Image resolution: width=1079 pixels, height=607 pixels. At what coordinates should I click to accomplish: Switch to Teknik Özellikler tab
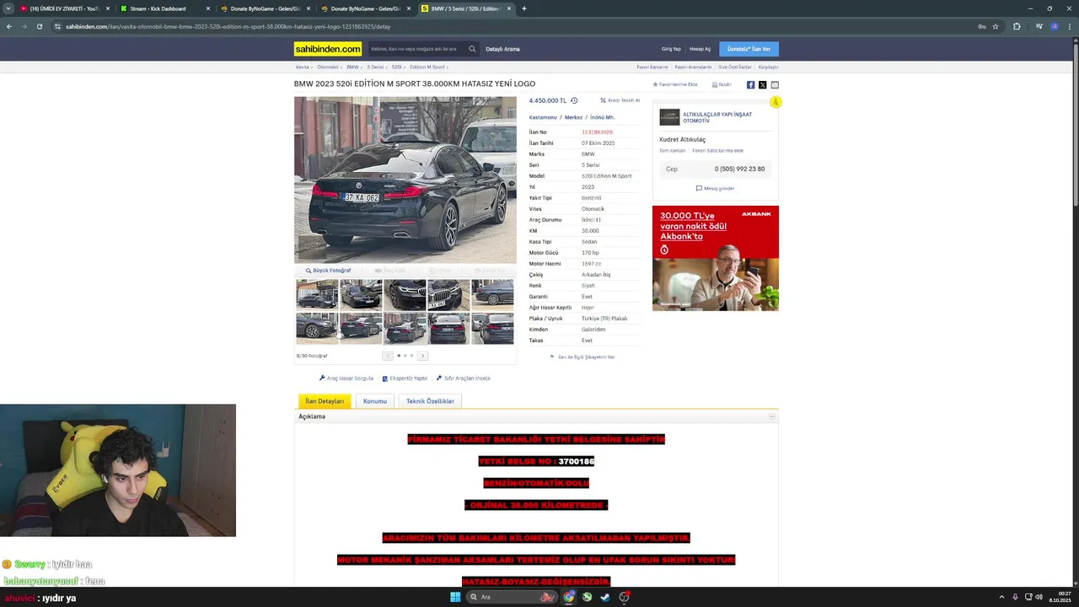click(x=430, y=401)
